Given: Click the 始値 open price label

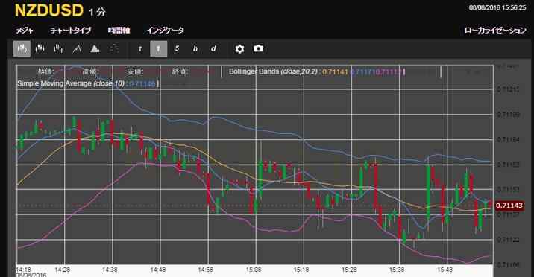Looking at the screenshot, I should click(x=46, y=71).
